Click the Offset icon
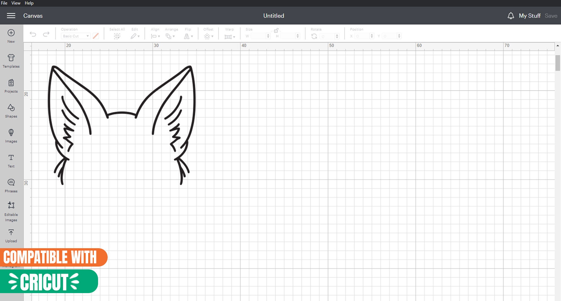Viewport: 561px width, 301px height. pyautogui.click(x=207, y=36)
